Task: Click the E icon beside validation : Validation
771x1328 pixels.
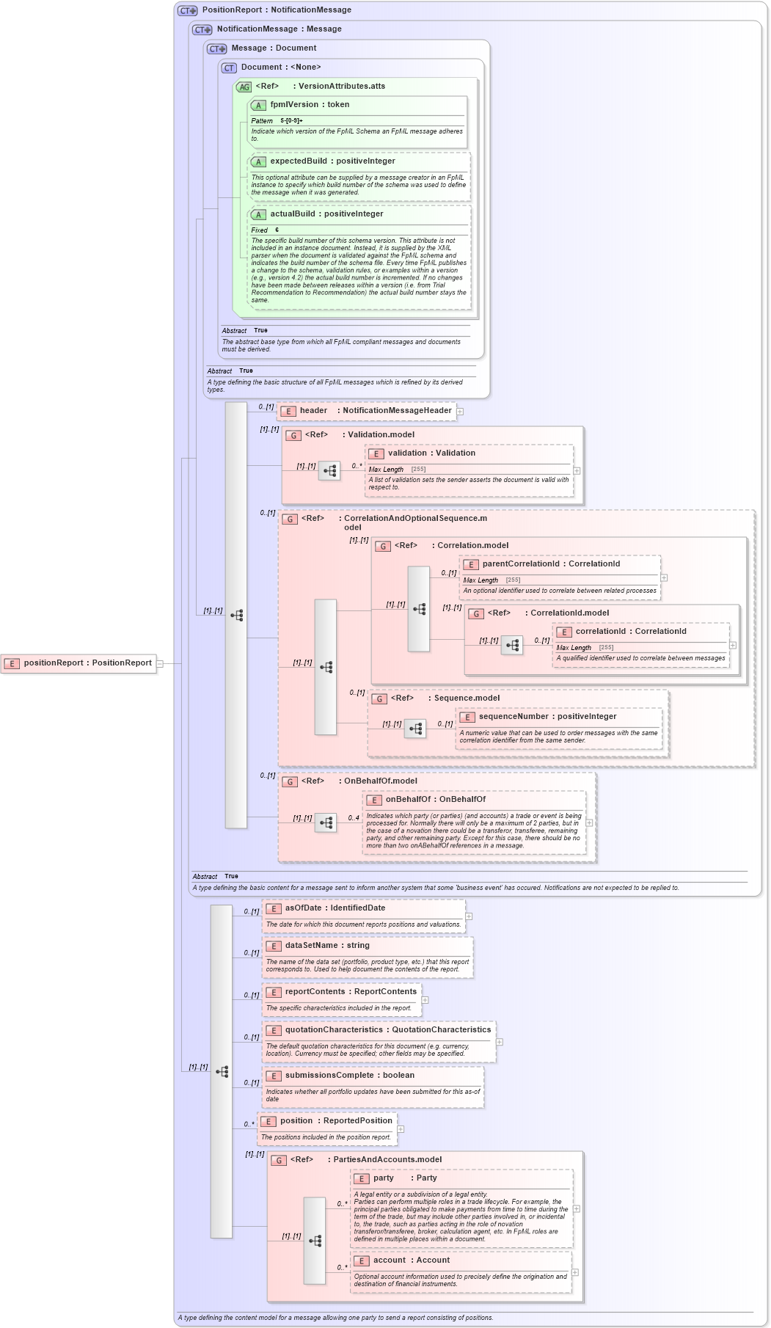Action: tap(376, 453)
